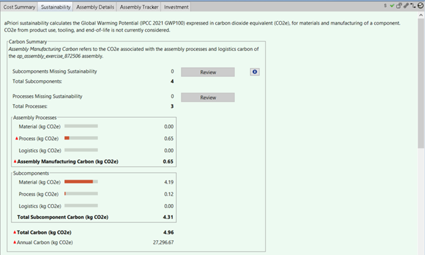The height and width of the screenshot is (255, 425).
Task: Click the Annual Carbon value 27,296.67
Action: 163,242
